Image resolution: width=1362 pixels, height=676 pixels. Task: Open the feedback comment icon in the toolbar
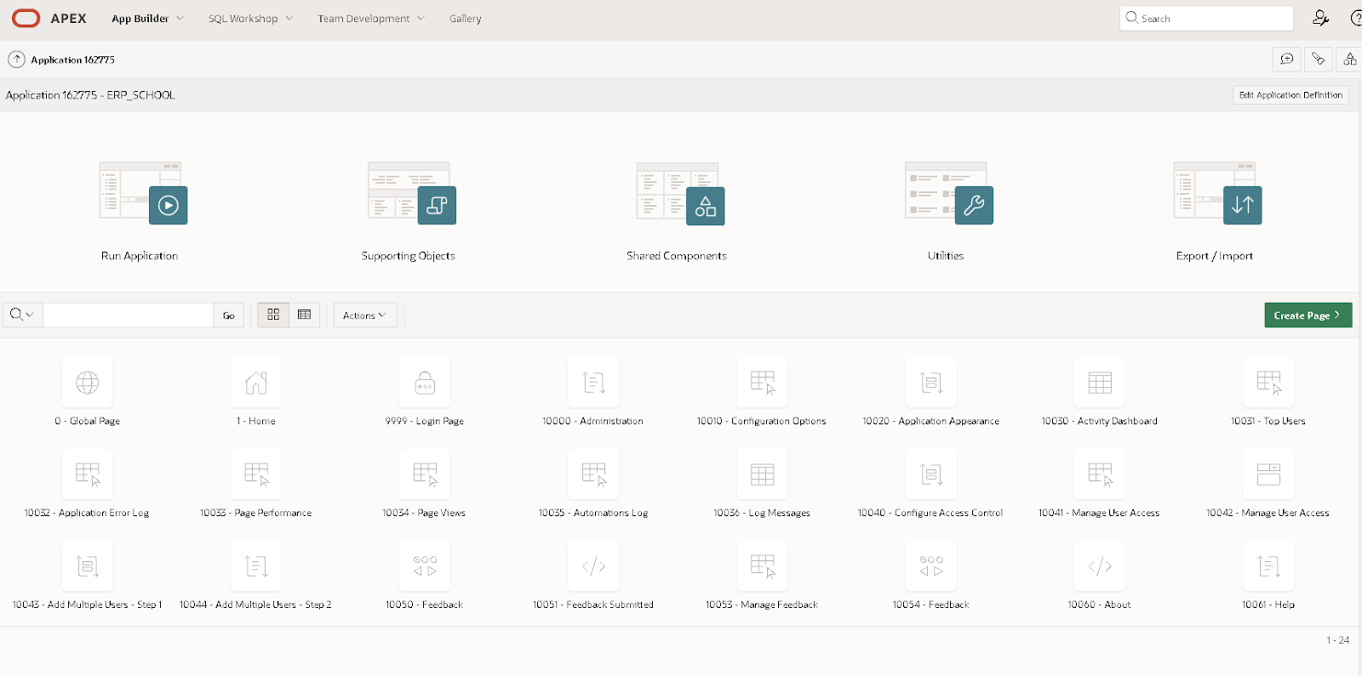(x=1287, y=59)
